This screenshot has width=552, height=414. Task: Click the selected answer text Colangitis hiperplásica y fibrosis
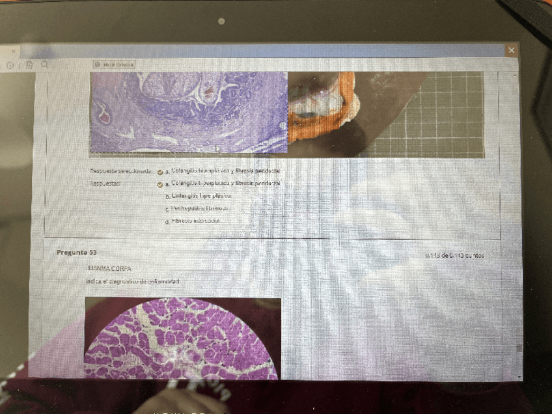tap(225, 171)
